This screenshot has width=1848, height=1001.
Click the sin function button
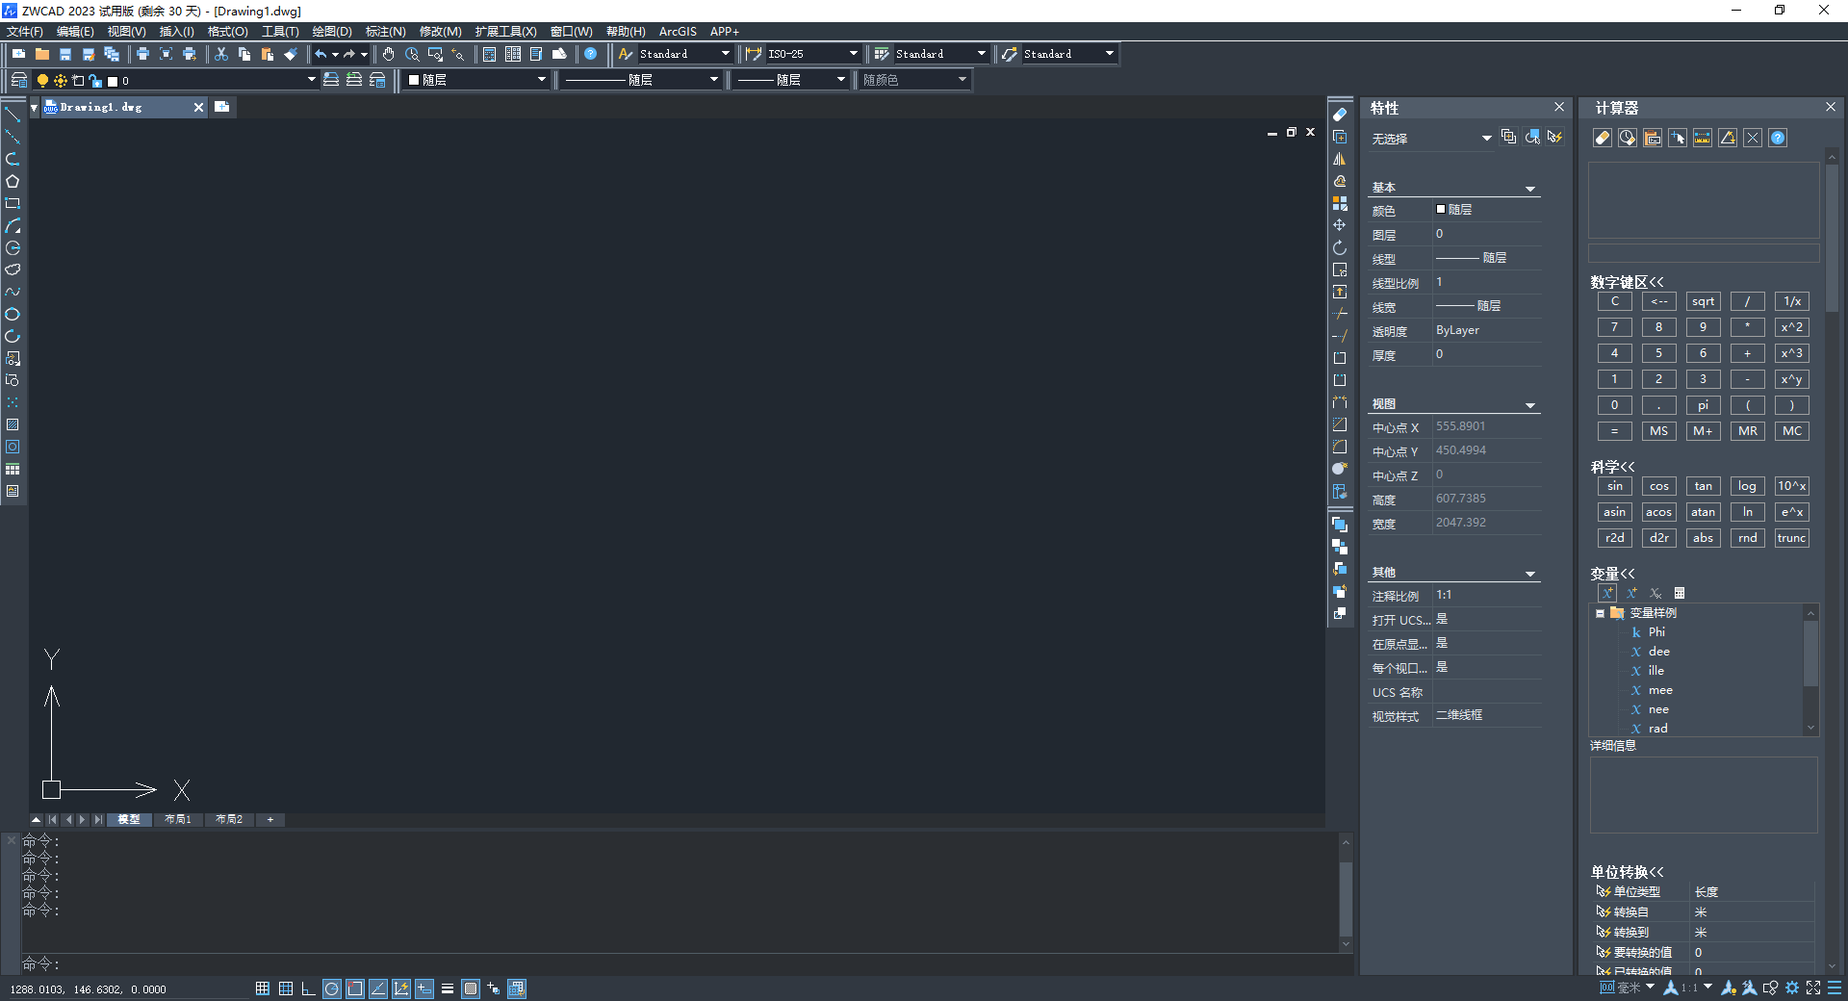[x=1615, y=486]
